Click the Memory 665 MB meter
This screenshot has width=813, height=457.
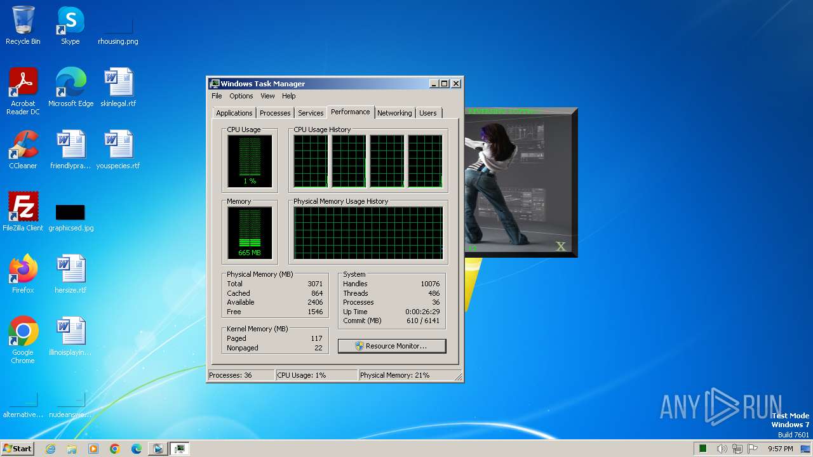pyautogui.click(x=250, y=233)
